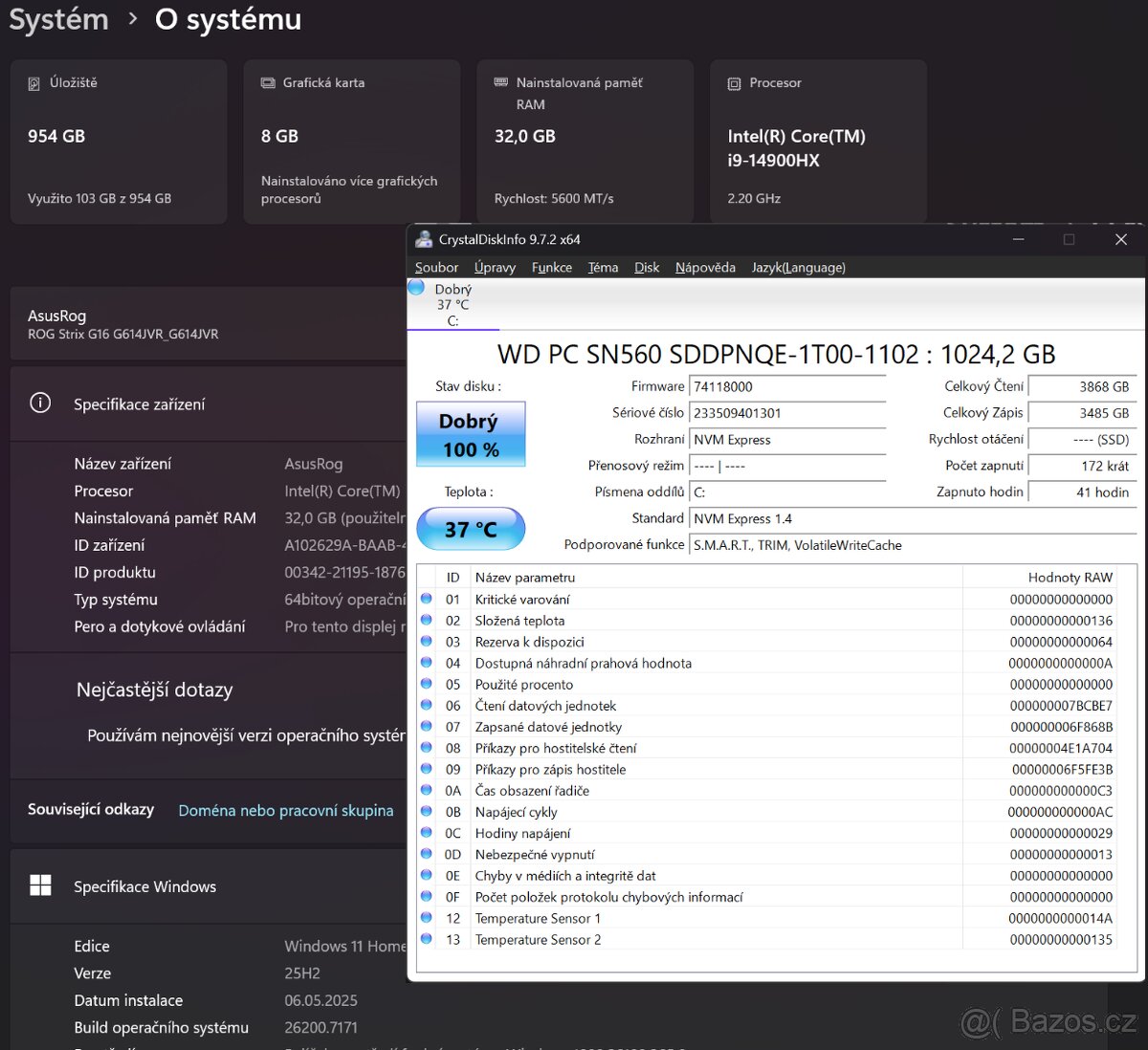The height and width of the screenshot is (1050, 1148).
Task: Click the Windows logo beside Specifikace Windows
Action: click(x=40, y=886)
